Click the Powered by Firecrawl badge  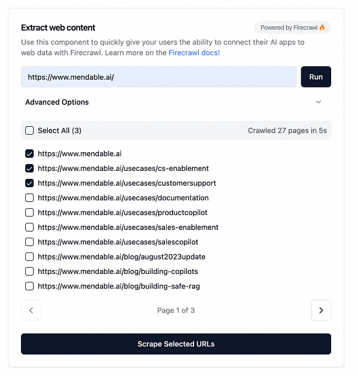coord(292,27)
